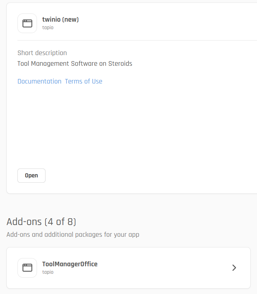This screenshot has width=257, height=294.
Task: Open the Terms of Use link
Action: (x=84, y=81)
